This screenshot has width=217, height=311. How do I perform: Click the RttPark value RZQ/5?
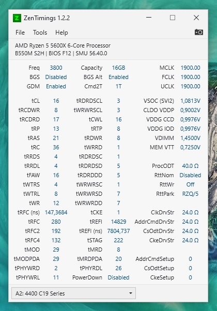190,194
